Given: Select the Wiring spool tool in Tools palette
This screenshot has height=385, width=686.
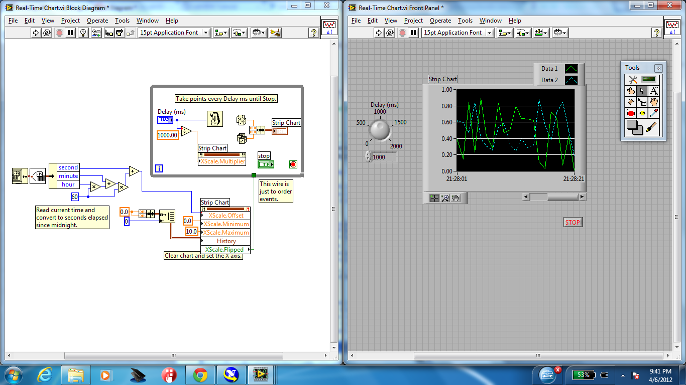Looking at the screenshot, I should [631, 102].
